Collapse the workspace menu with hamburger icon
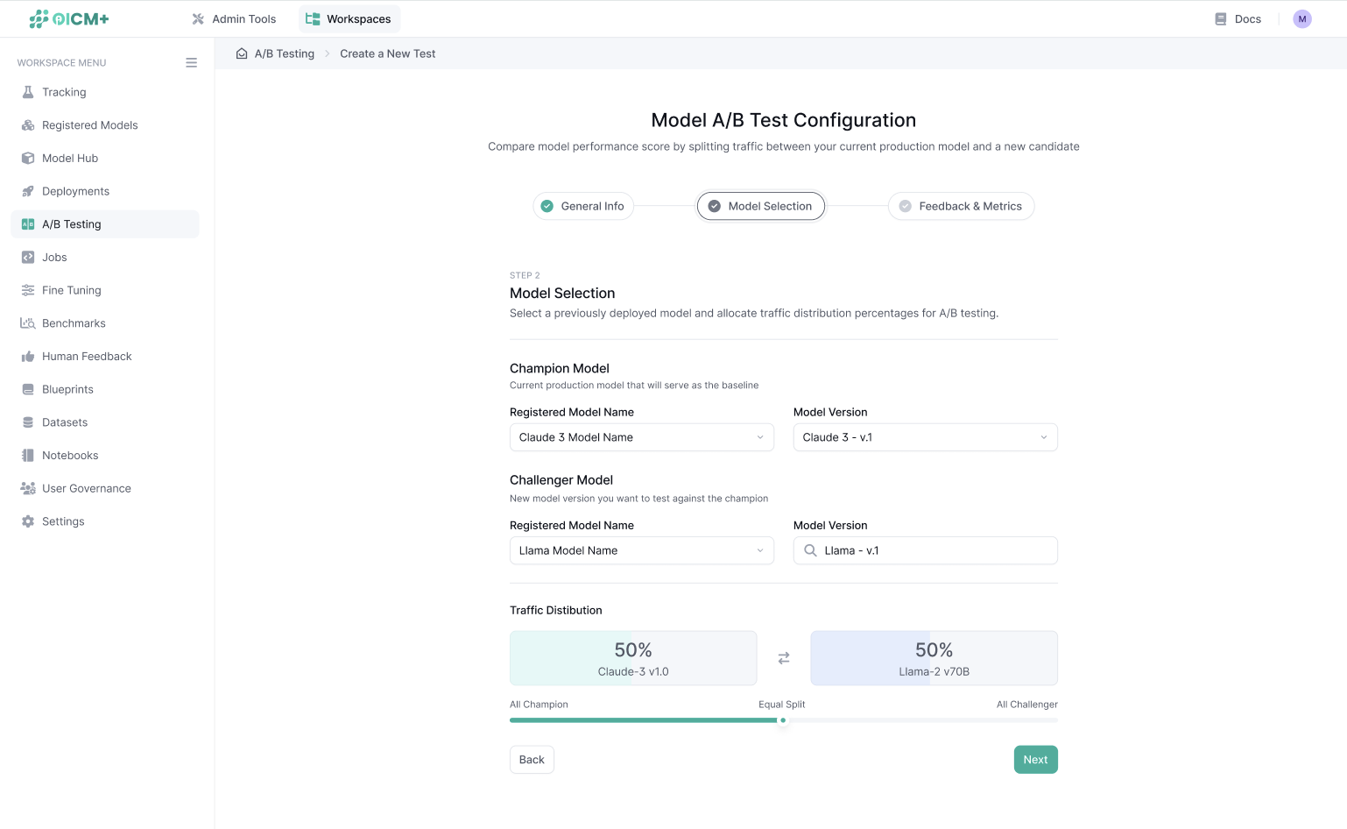 (x=191, y=63)
